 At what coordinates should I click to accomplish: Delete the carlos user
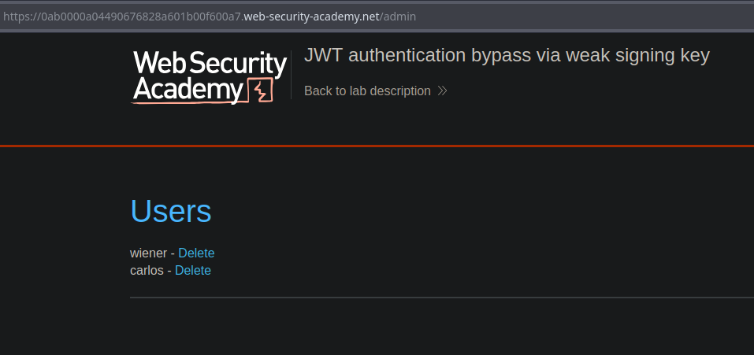pyautogui.click(x=193, y=270)
